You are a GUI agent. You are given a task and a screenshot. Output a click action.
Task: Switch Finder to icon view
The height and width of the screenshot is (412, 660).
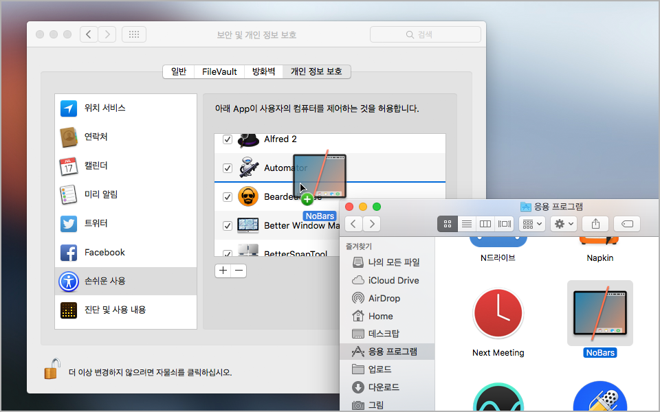tap(448, 224)
